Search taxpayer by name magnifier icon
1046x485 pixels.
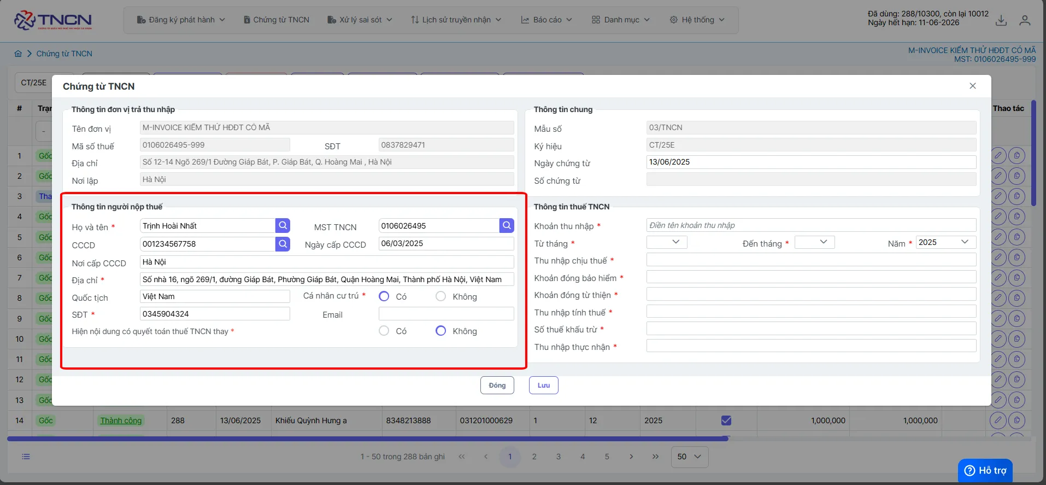[283, 226]
